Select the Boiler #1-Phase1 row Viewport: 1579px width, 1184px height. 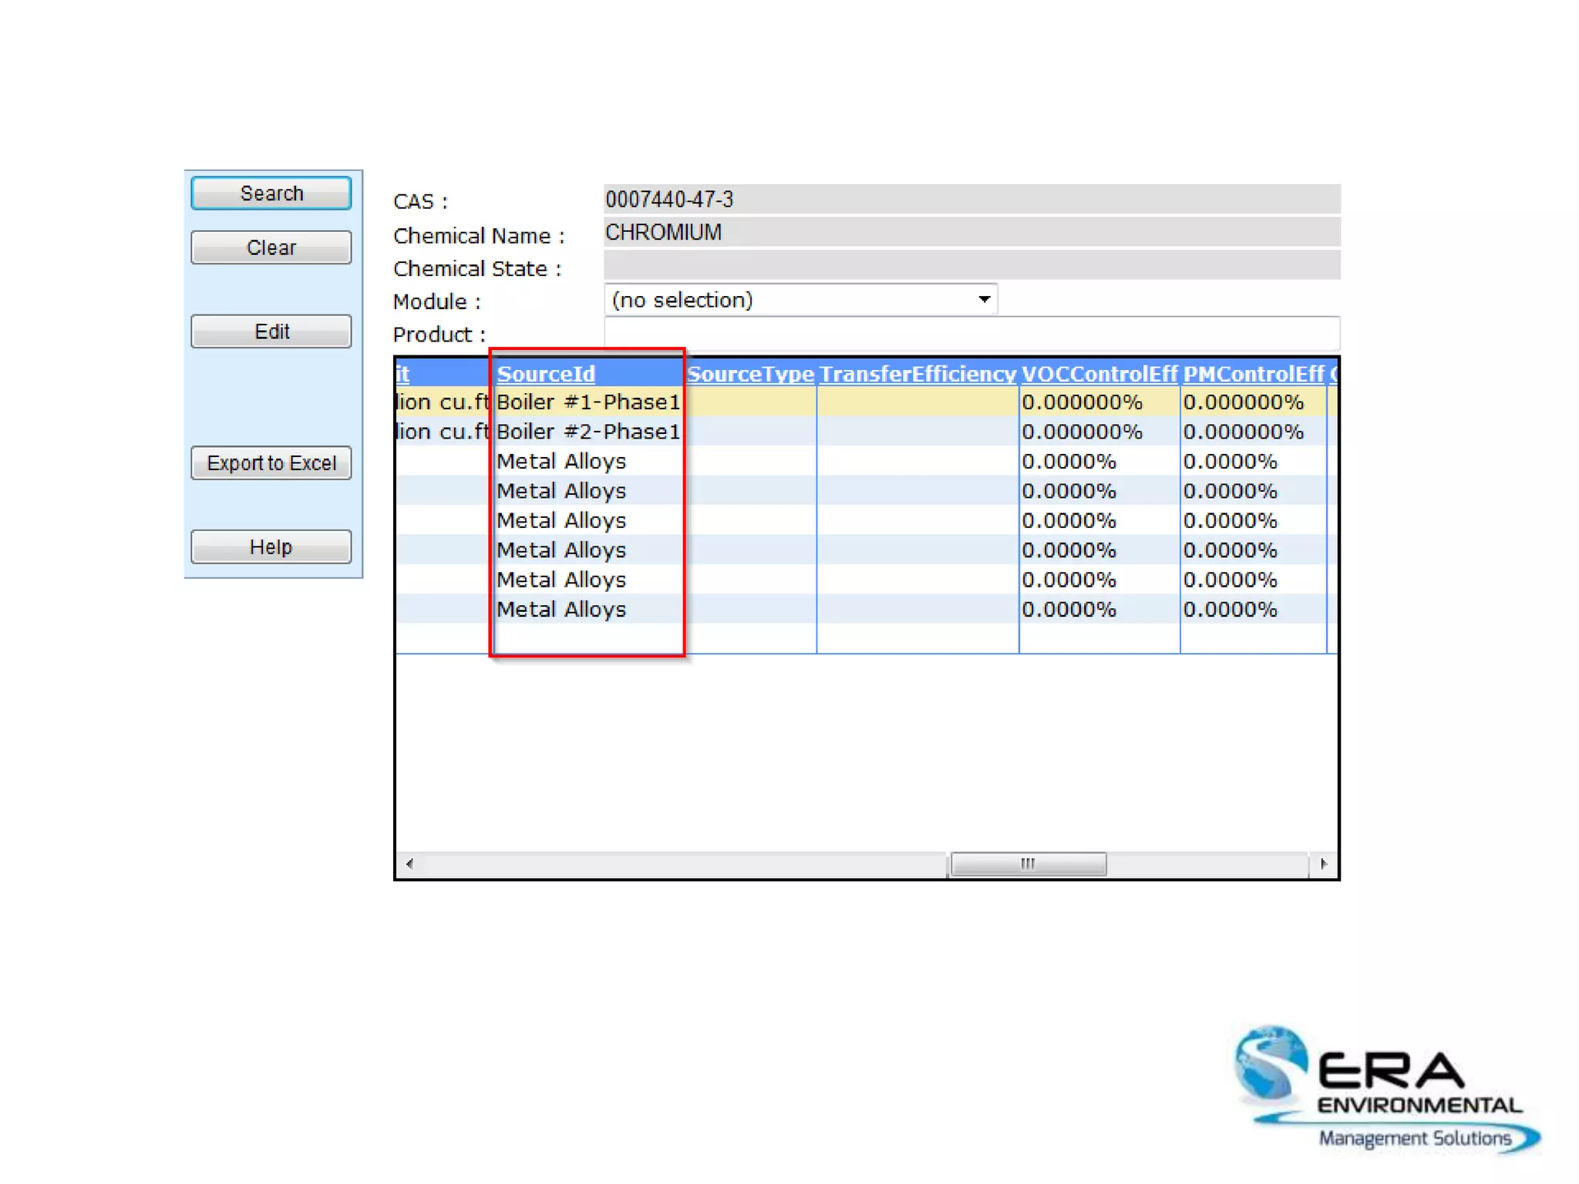[588, 402]
